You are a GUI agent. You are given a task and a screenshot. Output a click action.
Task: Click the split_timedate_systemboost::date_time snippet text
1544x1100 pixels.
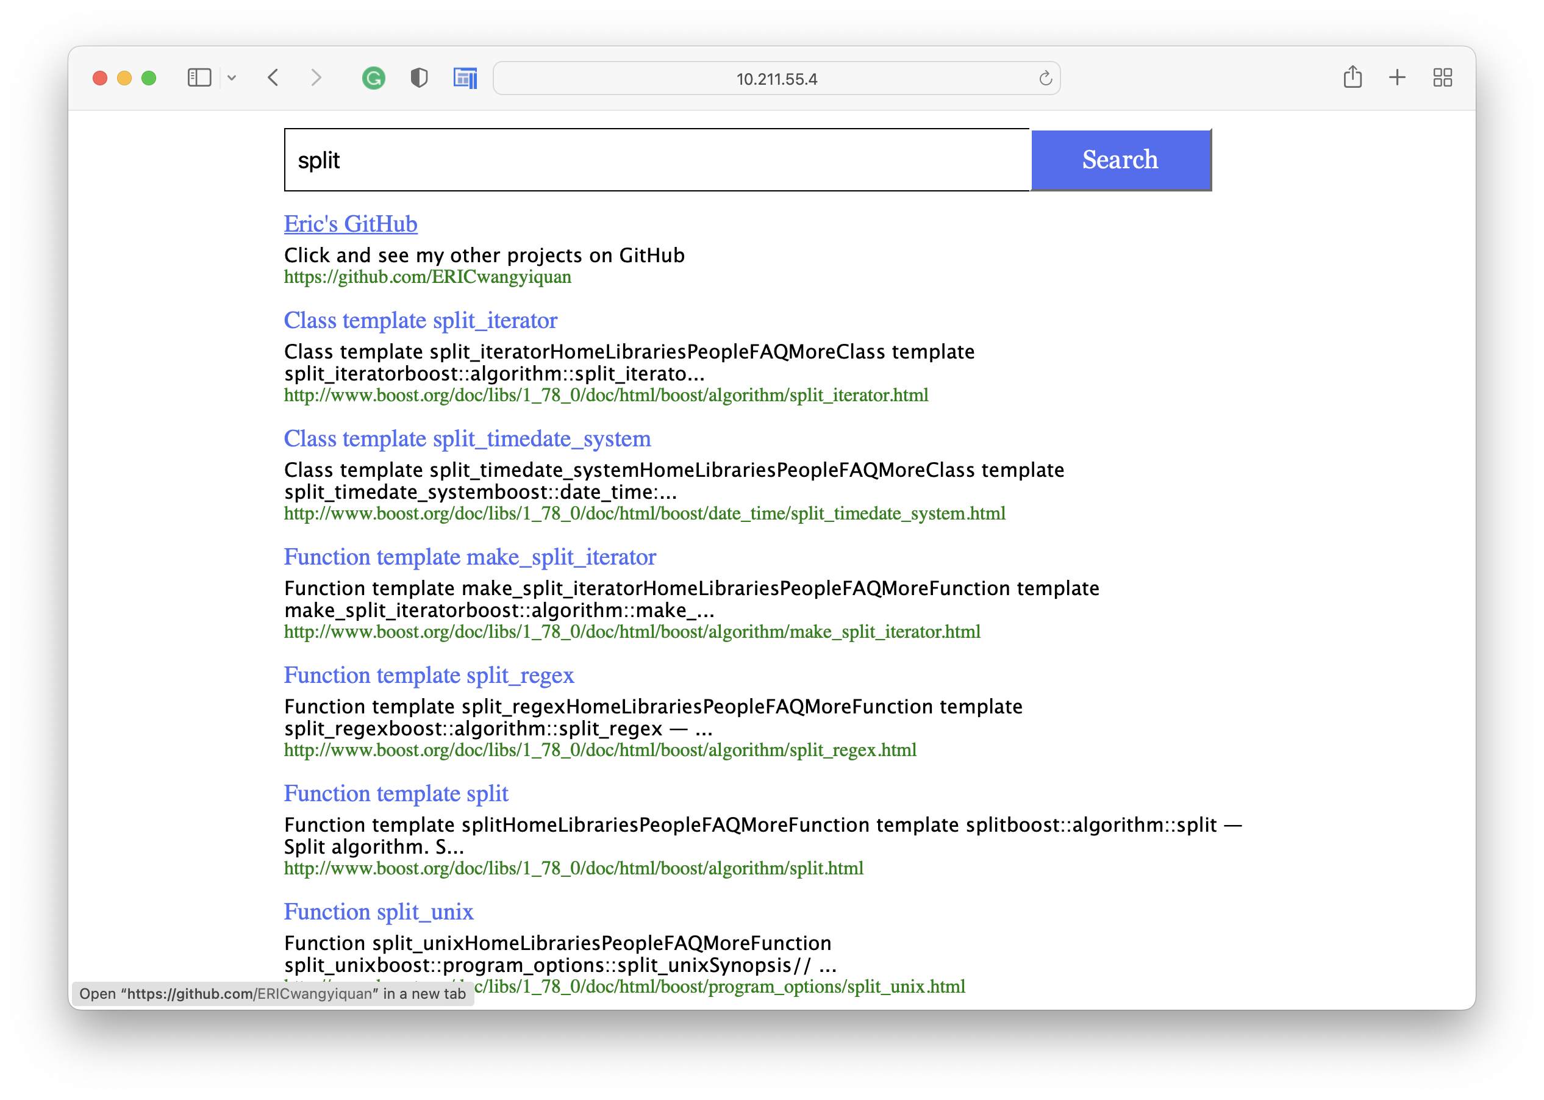(481, 491)
